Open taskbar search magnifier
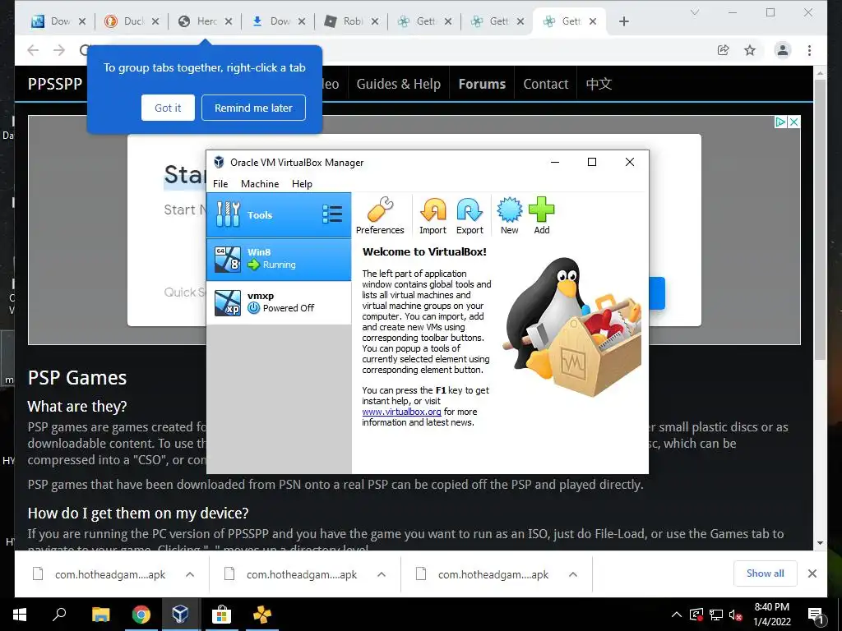 [59, 614]
